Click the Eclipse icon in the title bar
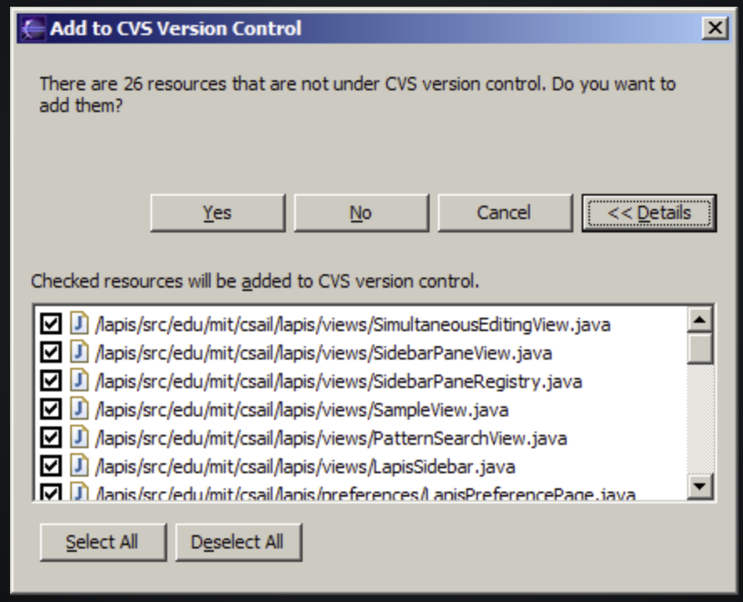The width and height of the screenshot is (743, 602). click(x=33, y=29)
